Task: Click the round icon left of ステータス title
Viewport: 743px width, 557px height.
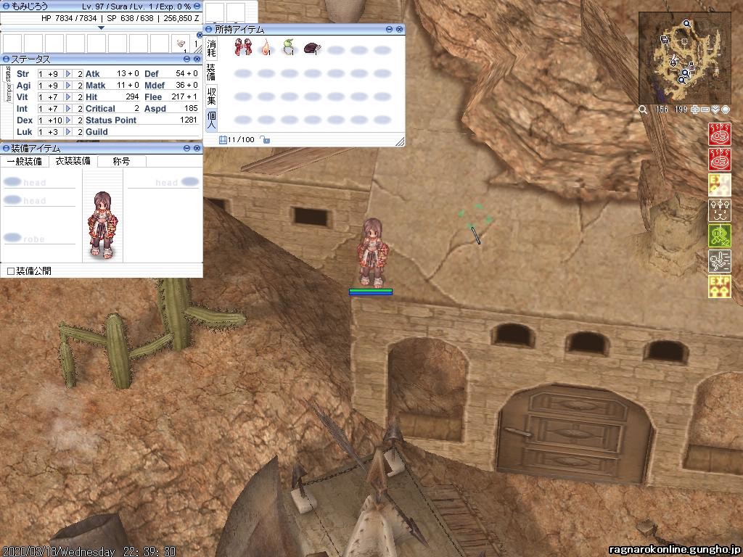Action: tap(6, 59)
